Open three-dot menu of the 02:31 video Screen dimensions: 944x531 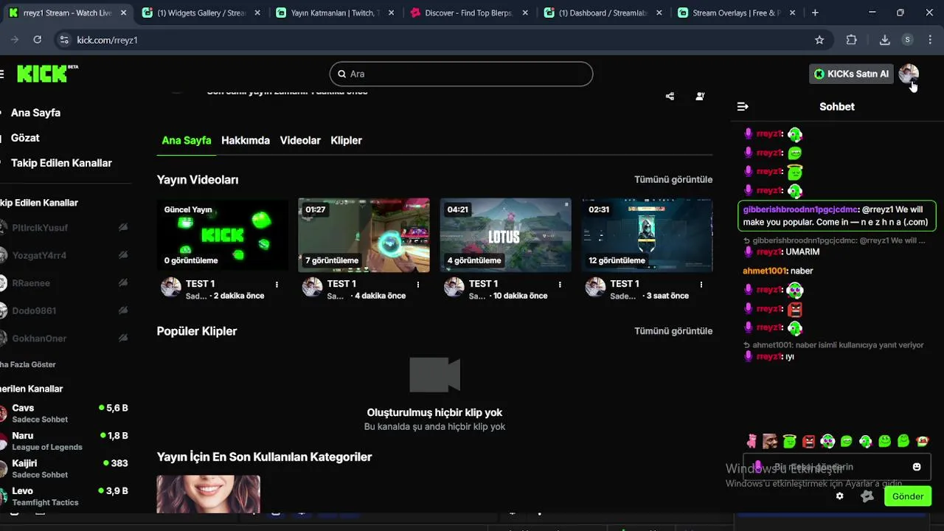701,285
